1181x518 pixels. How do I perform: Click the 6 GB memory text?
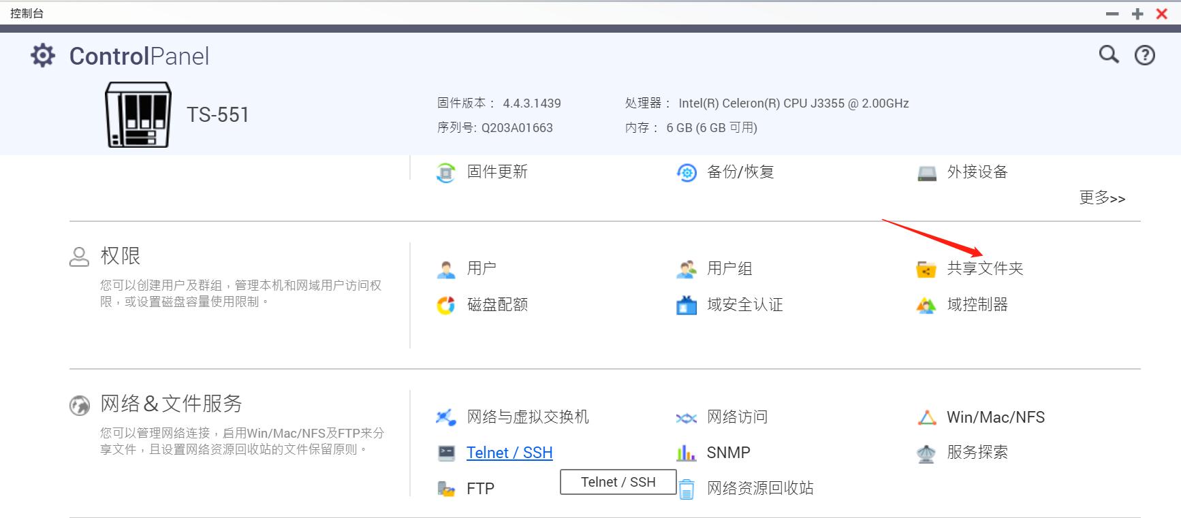pos(712,128)
